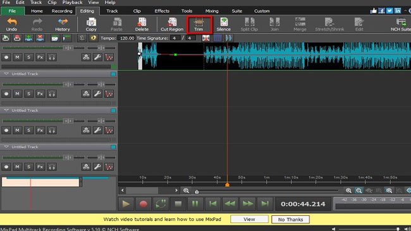Screen dimensions: 411x231
Task: Solo the first Untitled Track
Action: [29, 93]
